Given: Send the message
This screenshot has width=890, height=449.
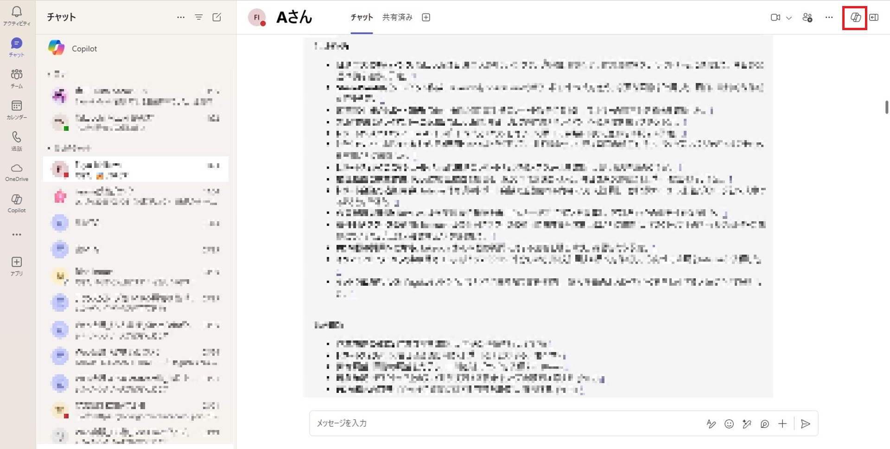Looking at the screenshot, I should coord(806,423).
